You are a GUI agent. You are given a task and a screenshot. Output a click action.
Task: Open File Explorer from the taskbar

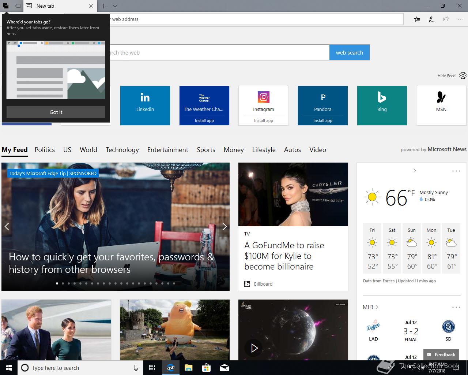click(x=188, y=368)
